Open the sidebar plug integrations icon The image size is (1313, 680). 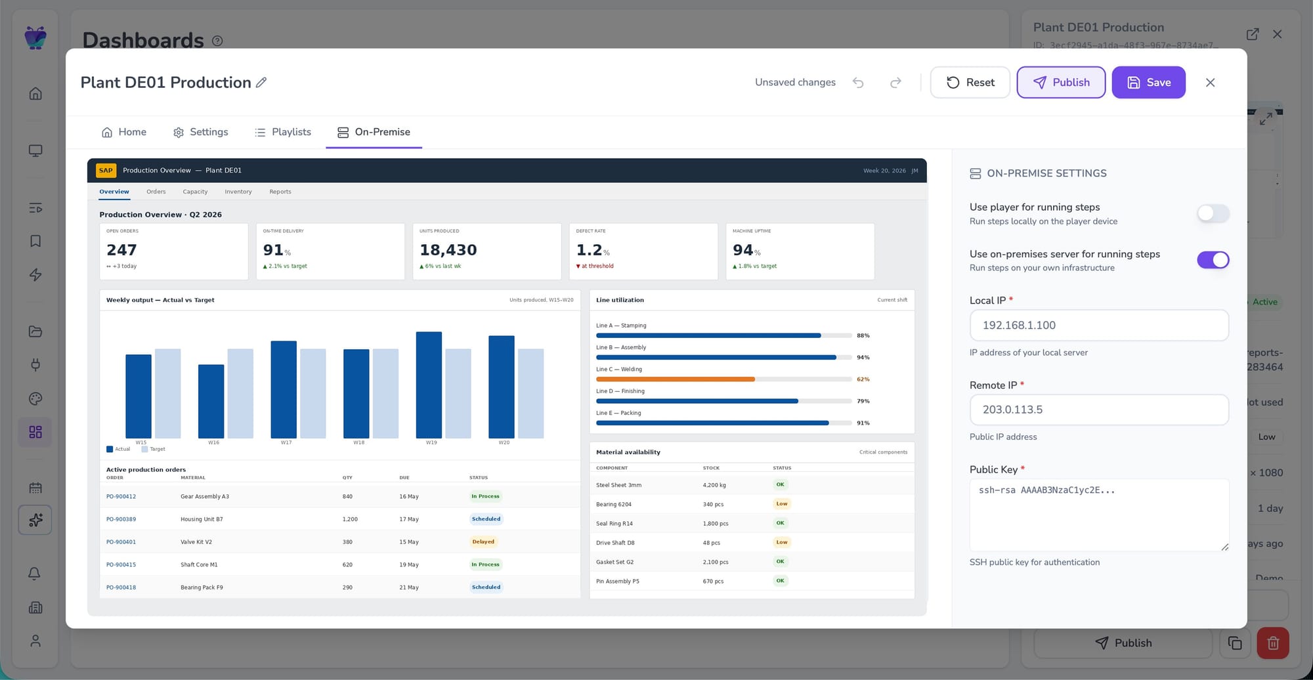(x=35, y=364)
